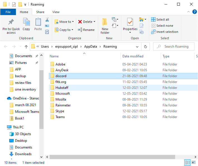Image resolution: width=198 pixels, height=166 pixels.
Task: Click the Copy path icon
Action: tap(47, 26)
